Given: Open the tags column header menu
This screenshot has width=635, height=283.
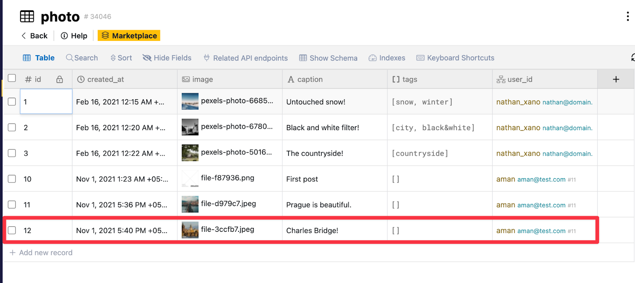Looking at the screenshot, I should pos(409,79).
